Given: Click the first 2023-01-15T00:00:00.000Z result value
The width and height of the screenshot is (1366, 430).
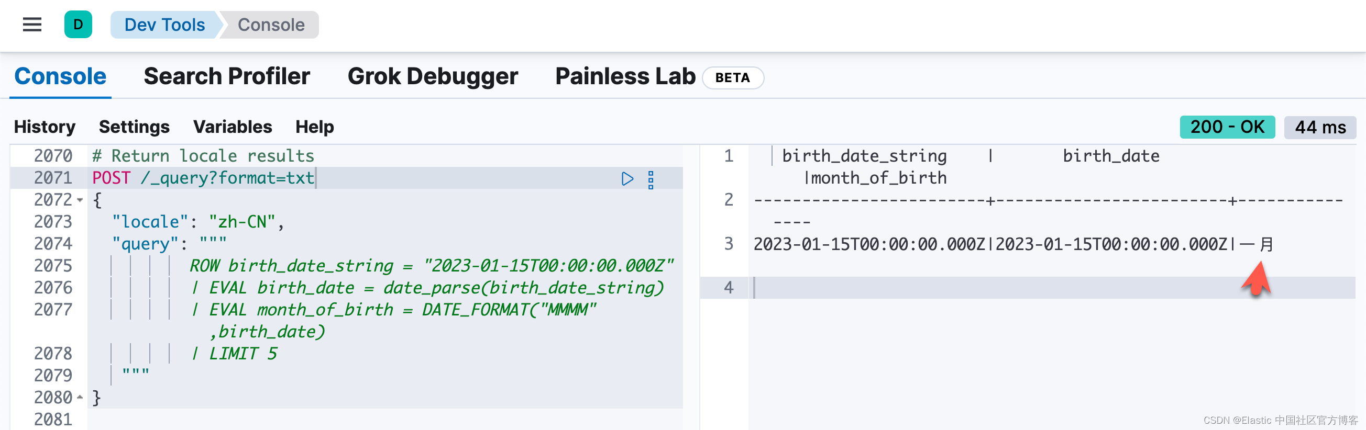Looking at the screenshot, I should click(869, 245).
